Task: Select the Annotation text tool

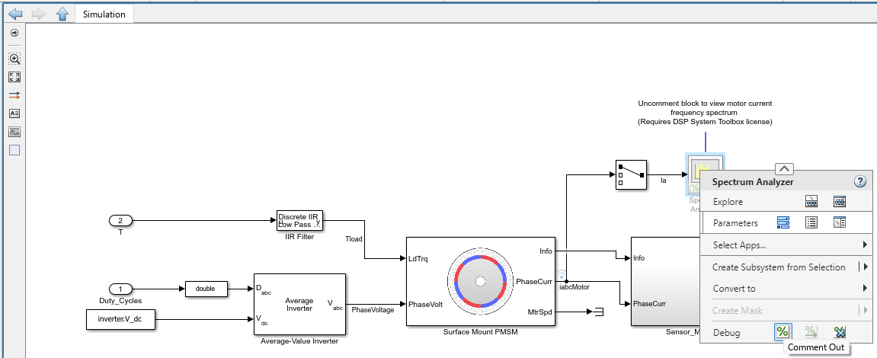Action: pyautogui.click(x=14, y=113)
